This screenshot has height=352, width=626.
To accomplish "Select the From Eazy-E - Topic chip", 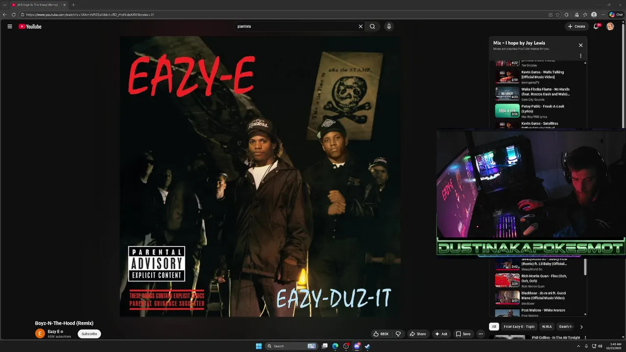I will click(x=519, y=327).
